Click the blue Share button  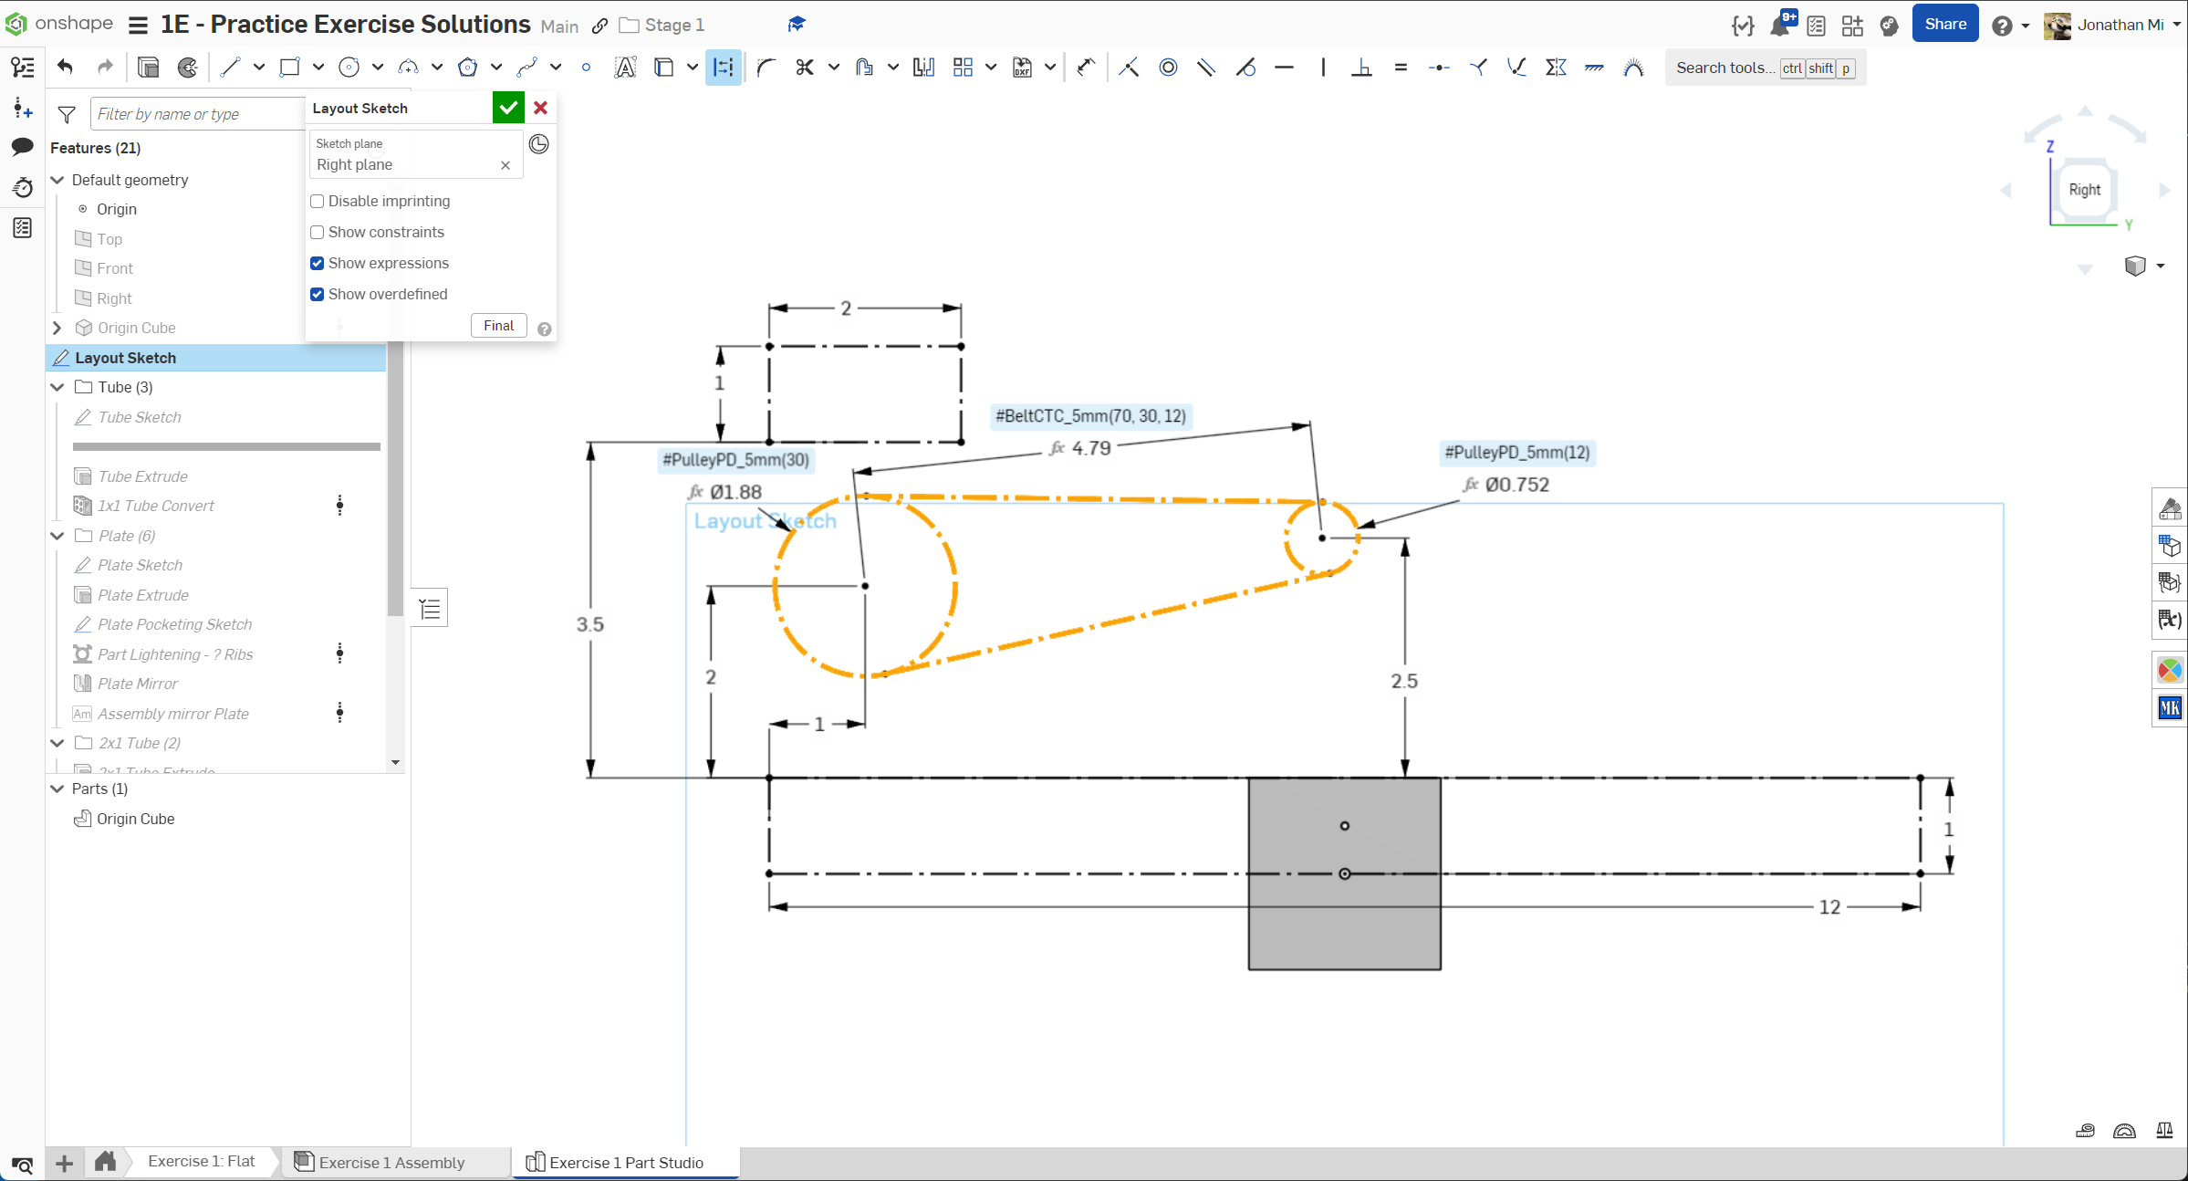[1944, 25]
